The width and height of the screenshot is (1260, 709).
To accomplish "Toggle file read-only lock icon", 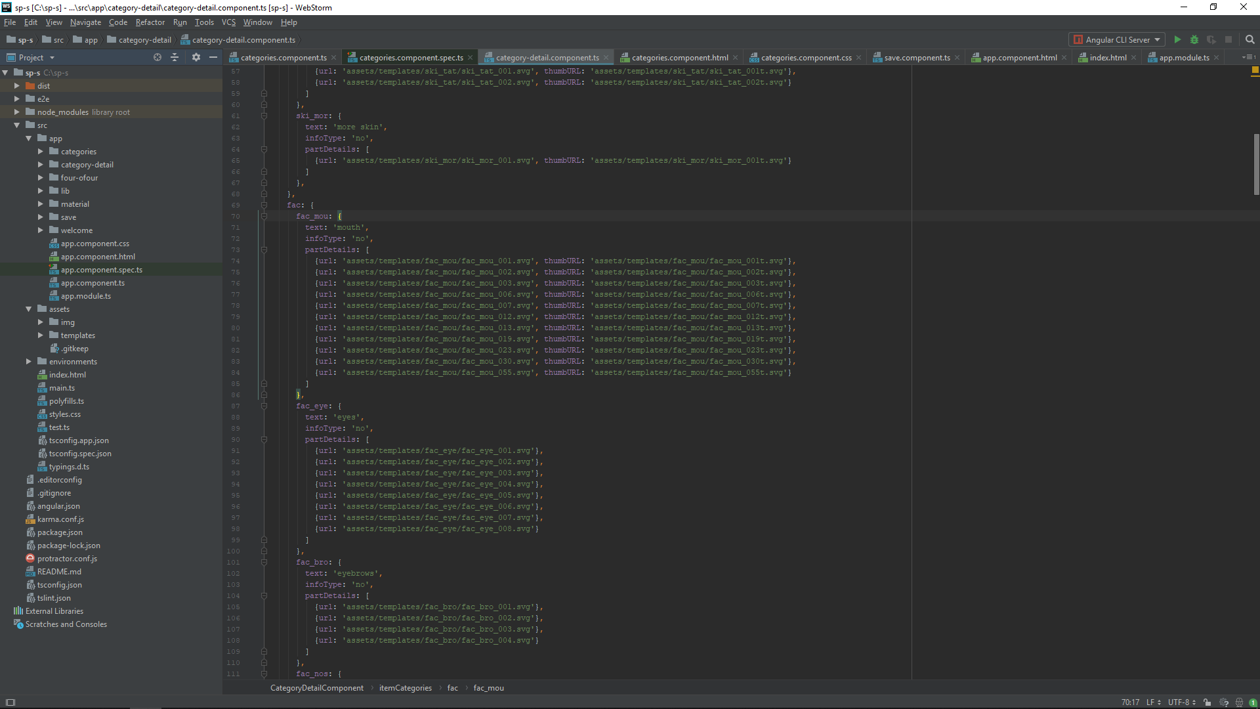I will [1207, 702].
